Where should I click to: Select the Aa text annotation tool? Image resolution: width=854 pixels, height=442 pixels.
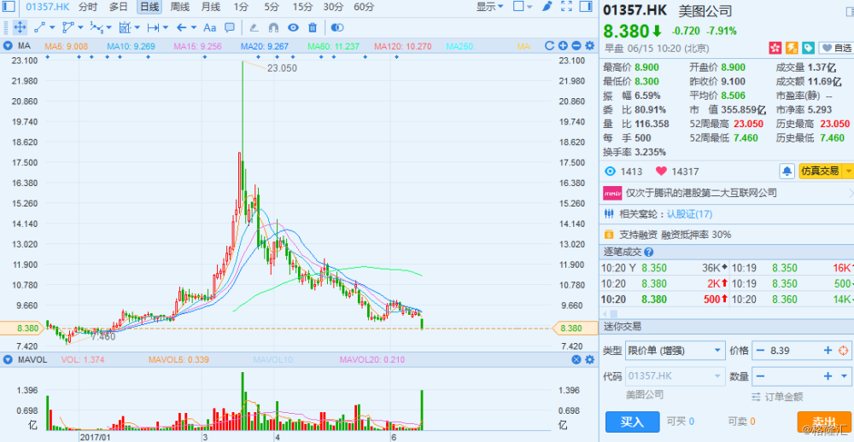coord(210,27)
